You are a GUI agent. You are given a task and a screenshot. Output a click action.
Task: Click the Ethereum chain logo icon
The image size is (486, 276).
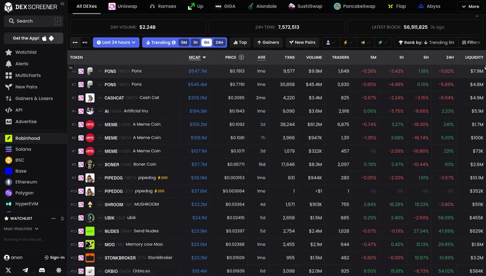point(9,182)
